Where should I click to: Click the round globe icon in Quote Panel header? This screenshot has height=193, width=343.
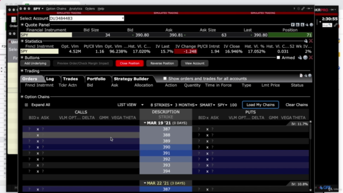[x=311, y=25]
